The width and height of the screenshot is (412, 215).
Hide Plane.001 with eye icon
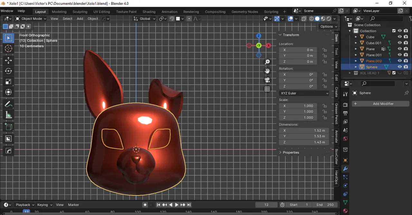400,55
